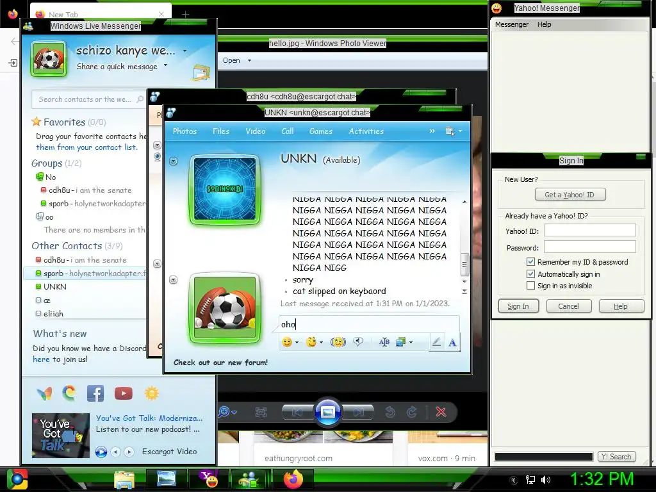This screenshot has width=656, height=492.
Task: Toggle Automatically sign in checkbox
Action: (x=530, y=274)
